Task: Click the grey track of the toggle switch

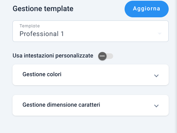Action: tap(110, 56)
